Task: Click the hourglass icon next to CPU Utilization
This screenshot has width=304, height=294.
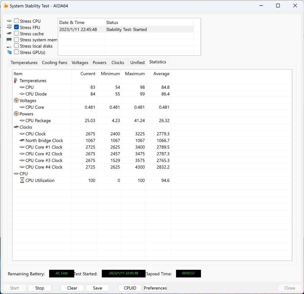Action: (x=22, y=180)
